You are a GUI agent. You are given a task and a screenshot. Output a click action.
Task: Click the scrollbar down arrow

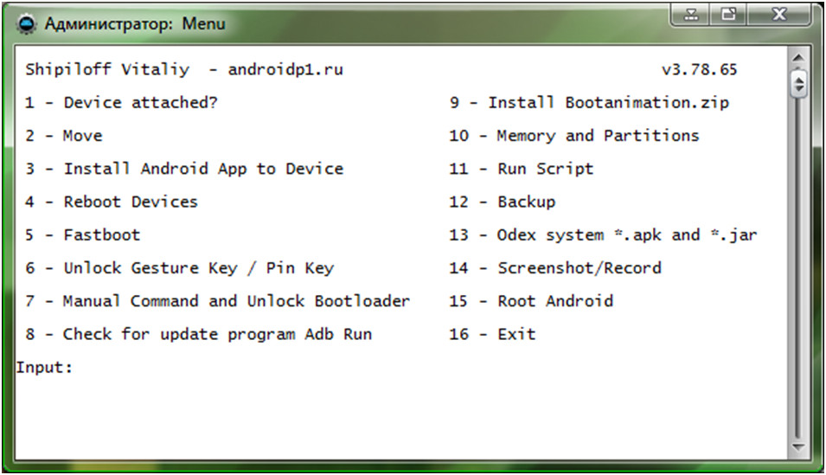point(799,449)
